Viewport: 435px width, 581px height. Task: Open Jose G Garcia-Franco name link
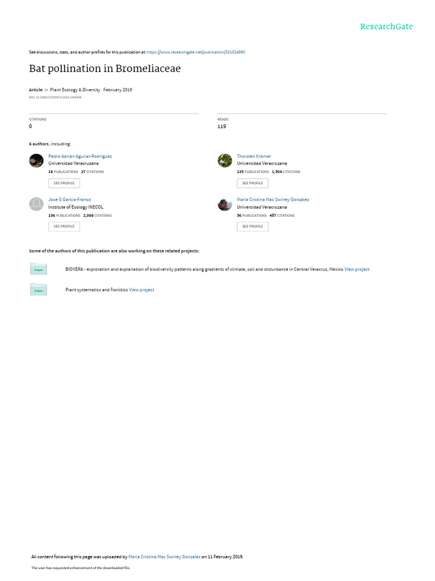coord(69,199)
